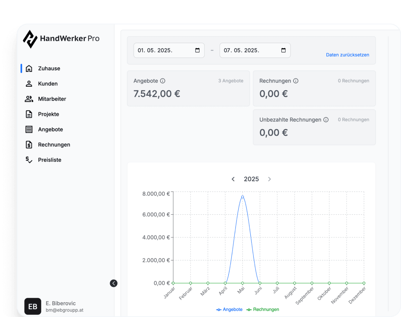401x317 pixels.
Task: Click the start date field 01. 05. 2025.
Action: tap(169, 50)
